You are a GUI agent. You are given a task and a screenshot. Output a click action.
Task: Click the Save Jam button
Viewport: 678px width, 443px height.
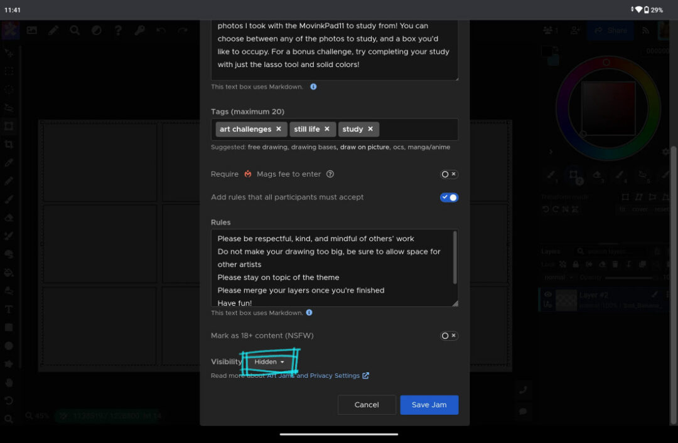click(429, 405)
